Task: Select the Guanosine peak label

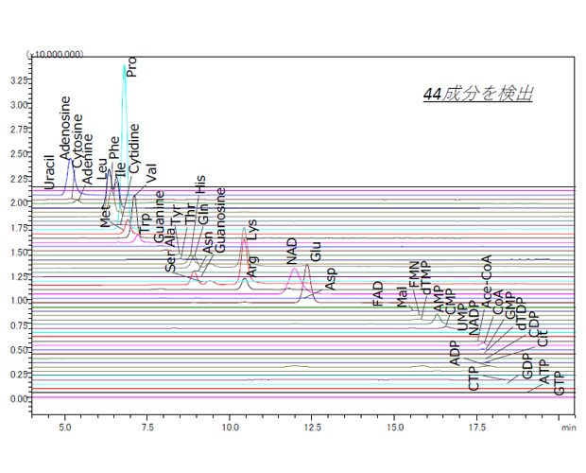Action: coord(221,219)
